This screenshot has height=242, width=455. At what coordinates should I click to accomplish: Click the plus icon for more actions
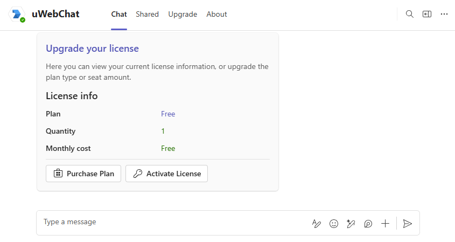(x=385, y=224)
